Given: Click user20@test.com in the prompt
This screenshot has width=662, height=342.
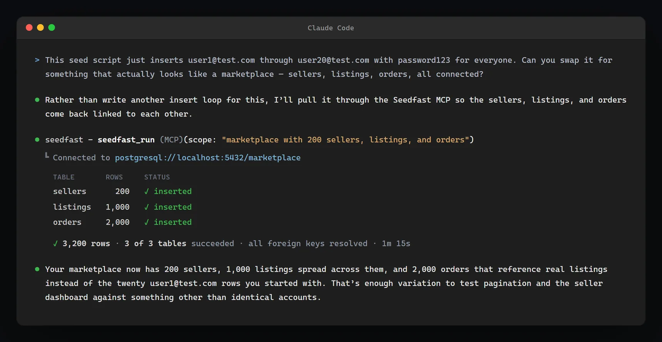Looking at the screenshot, I should click(x=333, y=60).
